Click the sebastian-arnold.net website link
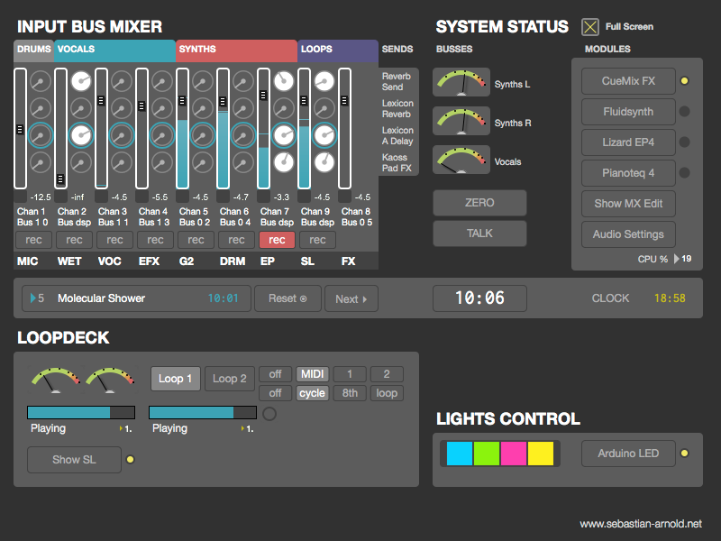Screen dimensions: 721x541 coord(639,524)
